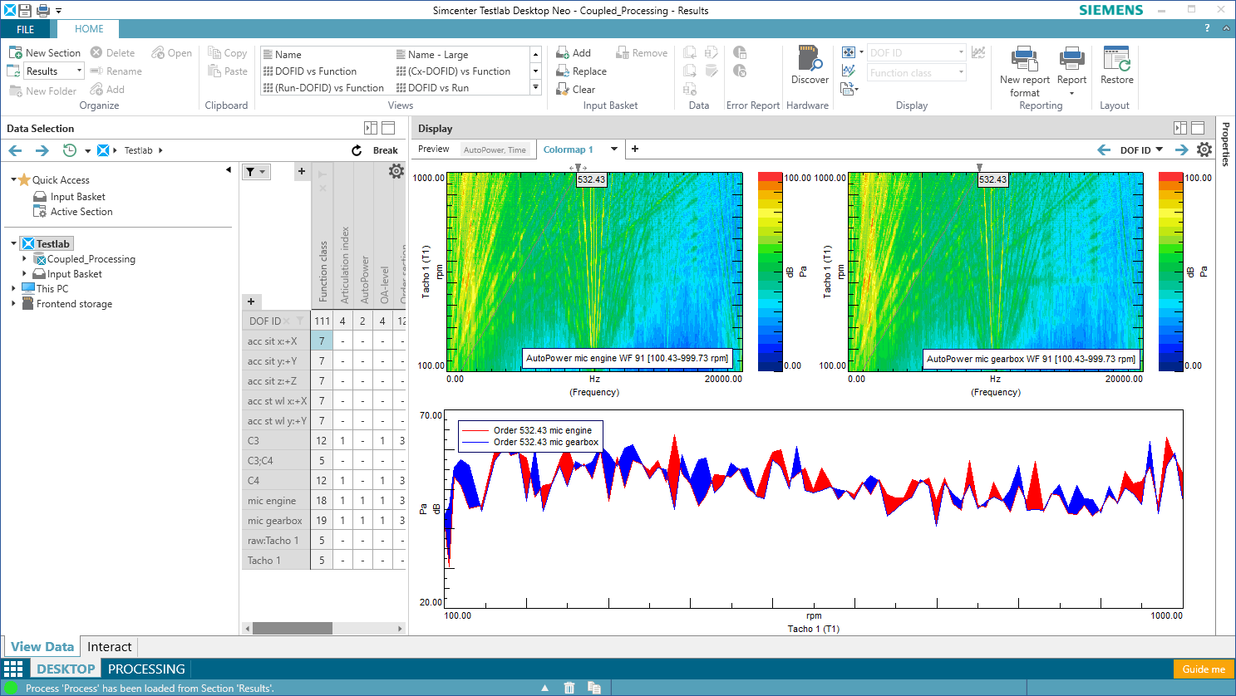Click the print icon in title bar
The width and height of the screenshot is (1236, 696).
(x=43, y=10)
